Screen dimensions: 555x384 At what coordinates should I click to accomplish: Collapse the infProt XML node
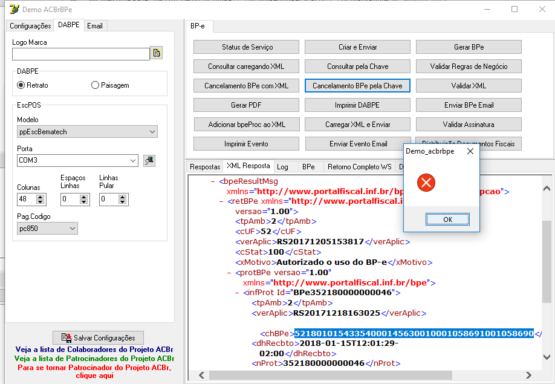click(x=237, y=293)
